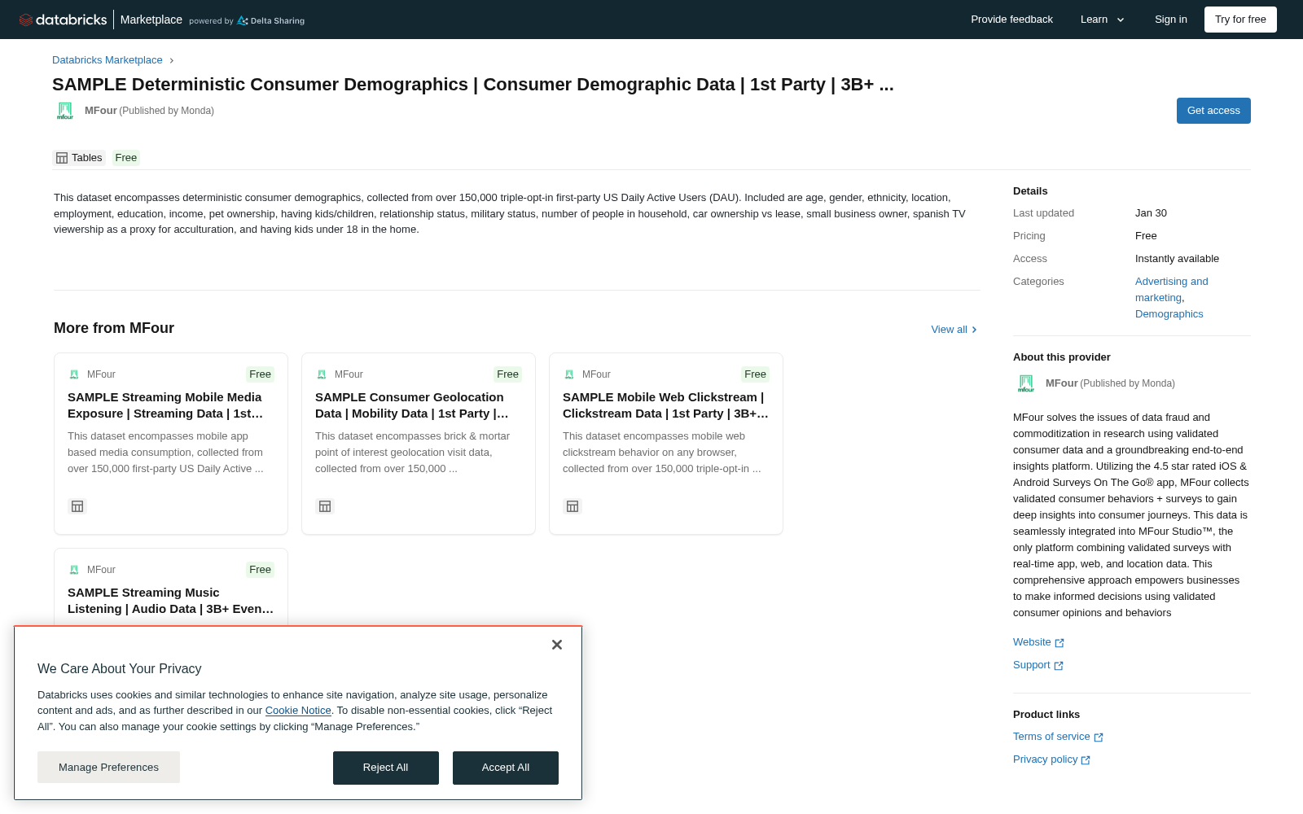Click Free badge on Streaming Music Listening card
Screen dimensions: 1303x814
click(261, 570)
